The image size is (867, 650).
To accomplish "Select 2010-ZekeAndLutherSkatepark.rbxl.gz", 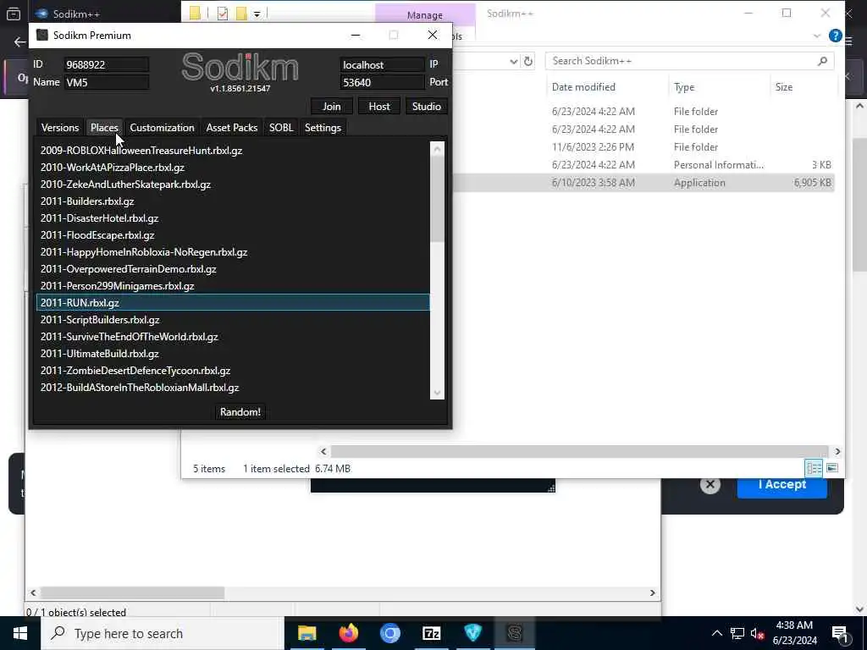I will click(x=233, y=184).
